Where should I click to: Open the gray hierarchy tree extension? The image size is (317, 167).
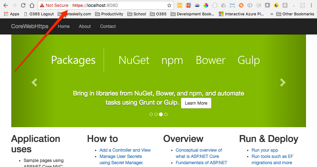point(294,5)
